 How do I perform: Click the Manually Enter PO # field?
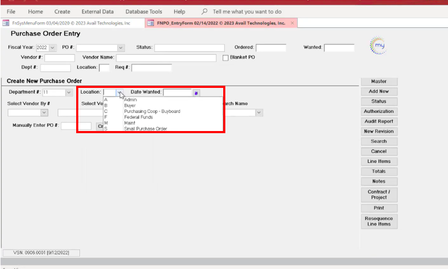76,126
